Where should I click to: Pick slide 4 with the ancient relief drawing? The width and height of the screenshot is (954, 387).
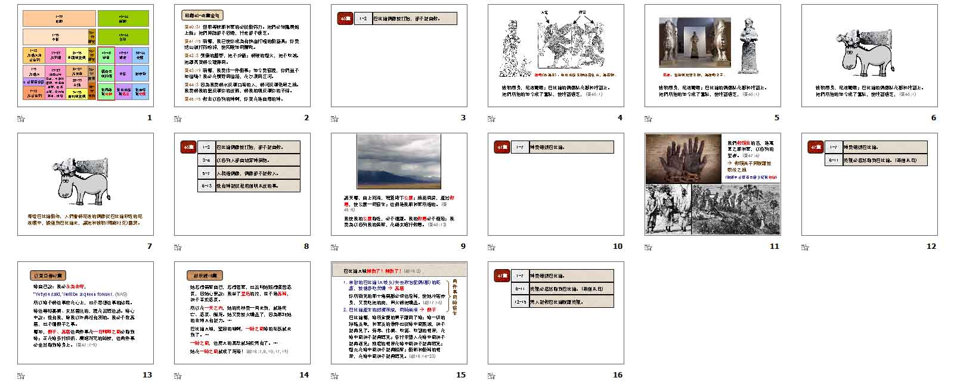click(556, 55)
